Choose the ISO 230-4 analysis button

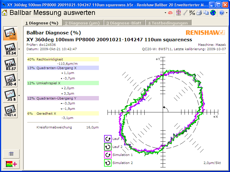pos(10,80)
